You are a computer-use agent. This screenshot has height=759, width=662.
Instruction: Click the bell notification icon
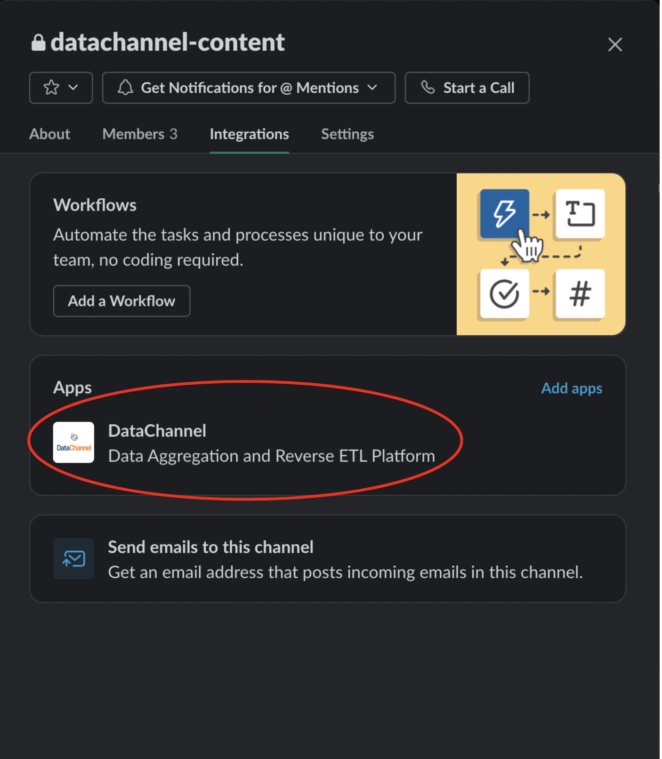(125, 88)
